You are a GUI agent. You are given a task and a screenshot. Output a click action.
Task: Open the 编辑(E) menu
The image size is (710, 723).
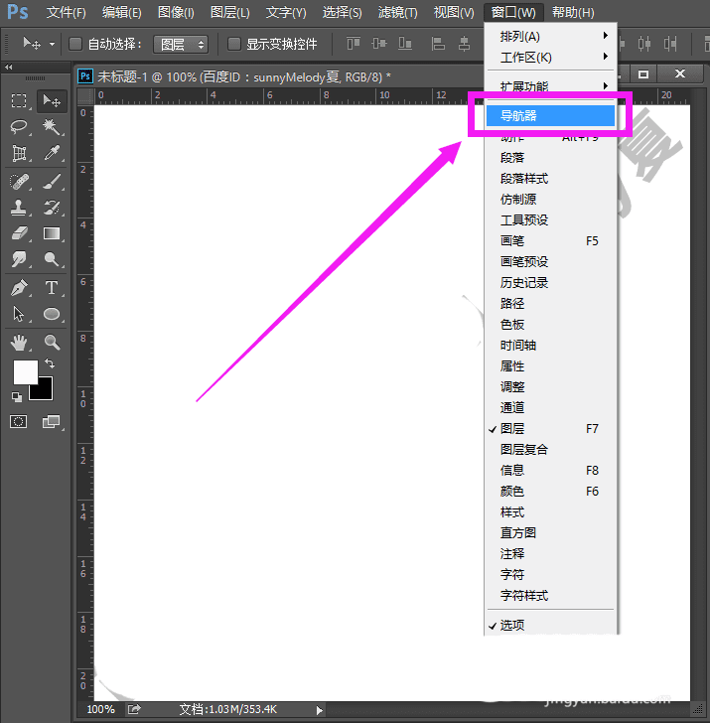tap(122, 13)
